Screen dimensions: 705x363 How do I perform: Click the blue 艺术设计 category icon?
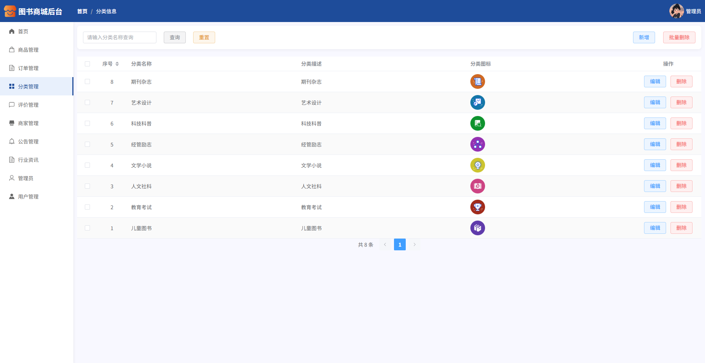477,102
